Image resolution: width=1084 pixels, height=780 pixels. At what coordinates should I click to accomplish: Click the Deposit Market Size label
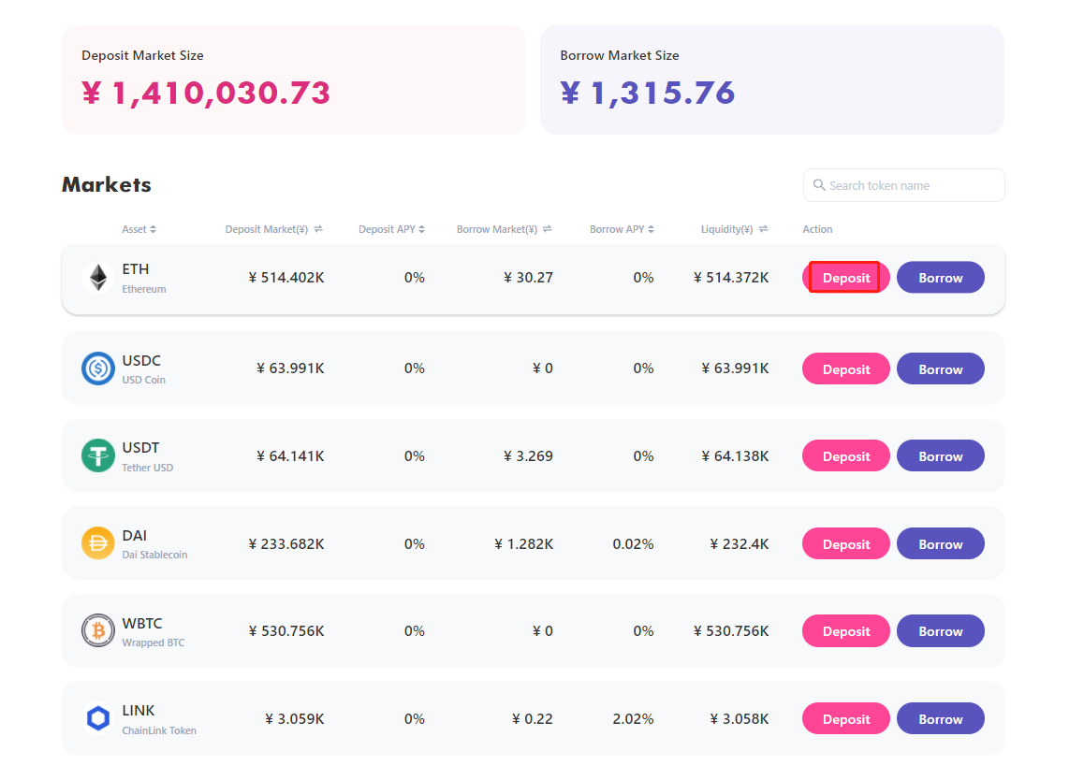(x=142, y=55)
